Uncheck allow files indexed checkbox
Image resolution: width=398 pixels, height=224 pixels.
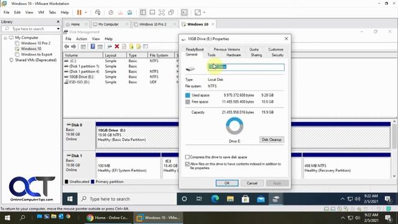(x=187, y=164)
